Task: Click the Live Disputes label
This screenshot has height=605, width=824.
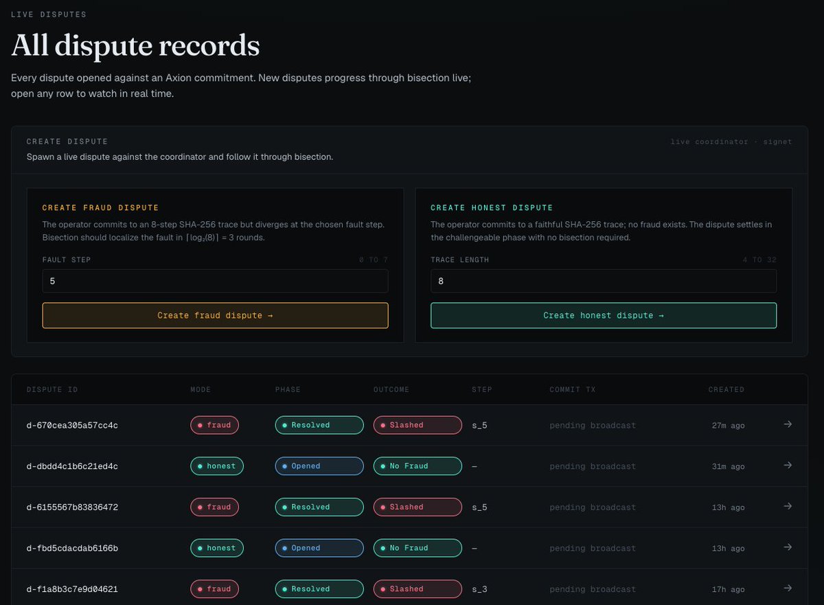Action: click(49, 14)
